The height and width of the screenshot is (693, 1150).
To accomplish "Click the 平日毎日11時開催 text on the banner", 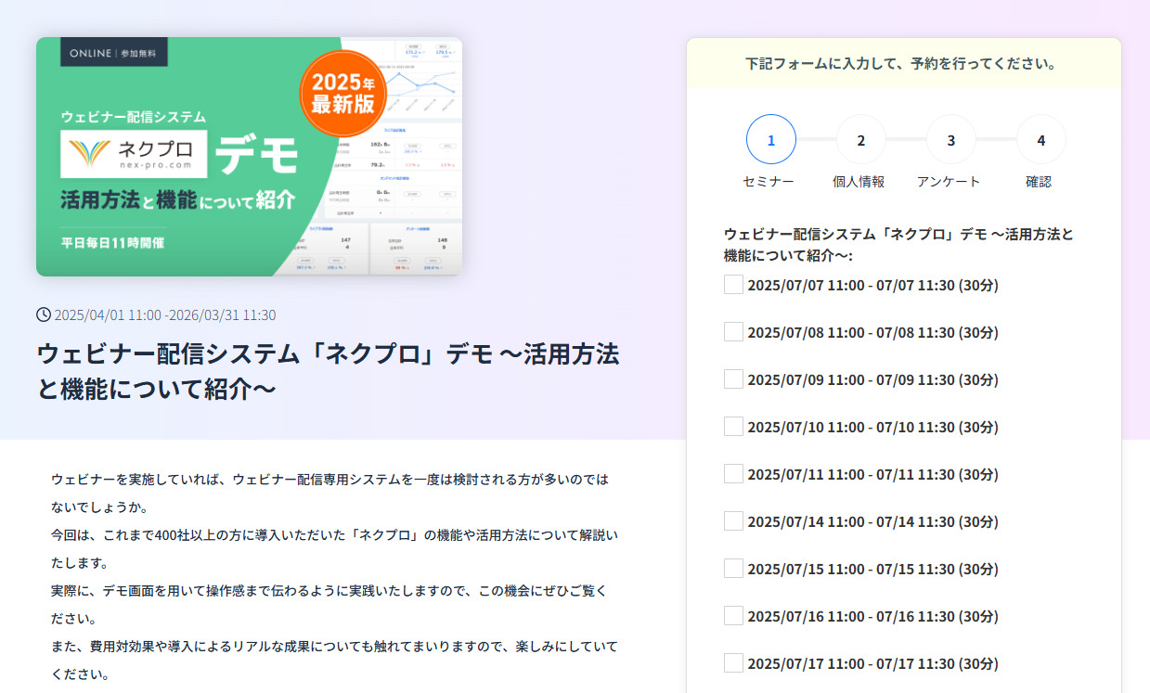I will click(113, 242).
